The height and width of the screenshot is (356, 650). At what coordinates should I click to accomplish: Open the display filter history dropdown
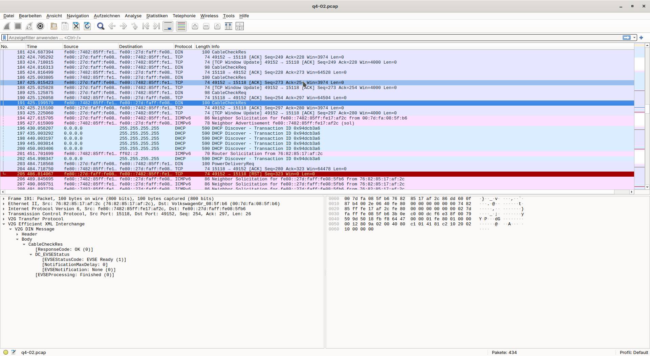coord(634,38)
